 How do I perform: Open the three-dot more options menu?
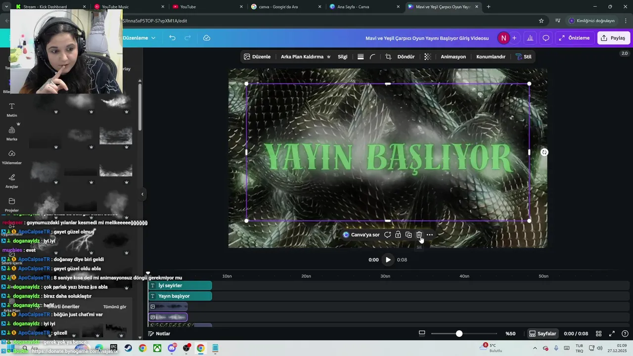[430, 235]
